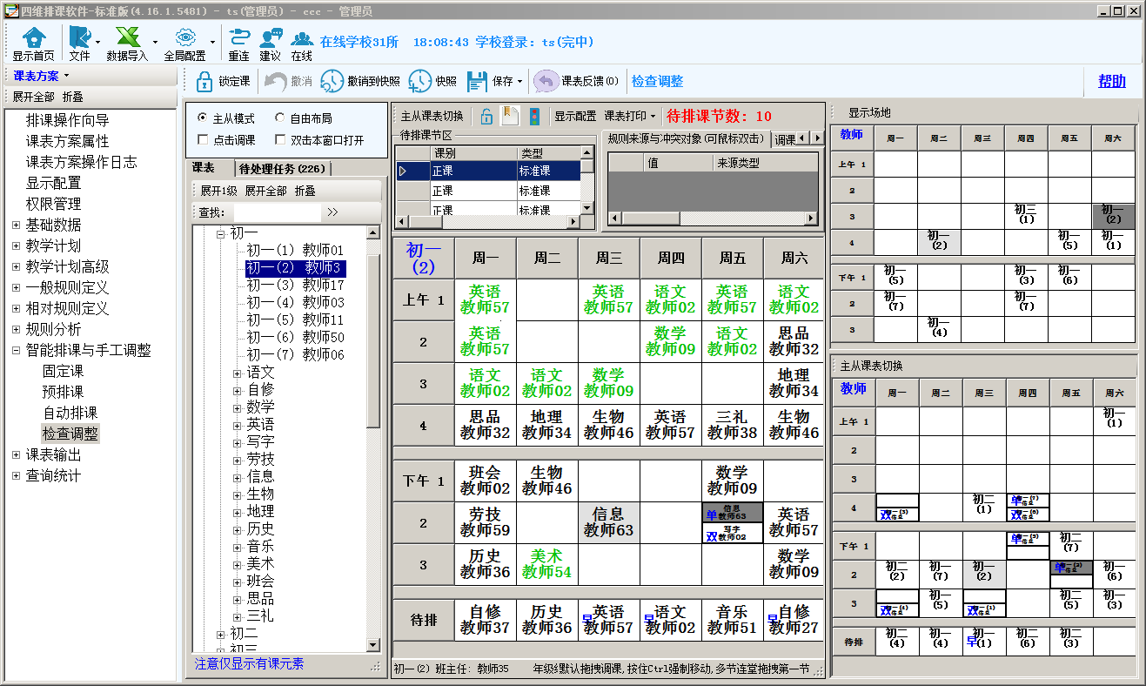Screen dimensions: 1146x686
Task: Expand 课表输出 tree node
Action: pyautogui.click(x=16, y=454)
